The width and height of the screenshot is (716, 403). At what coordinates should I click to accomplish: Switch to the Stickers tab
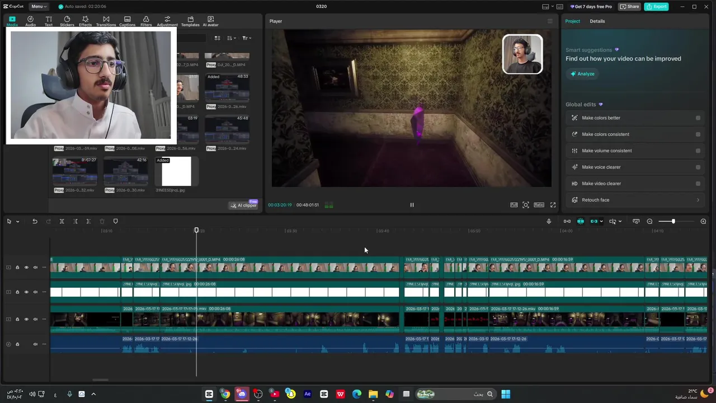click(x=67, y=21)
